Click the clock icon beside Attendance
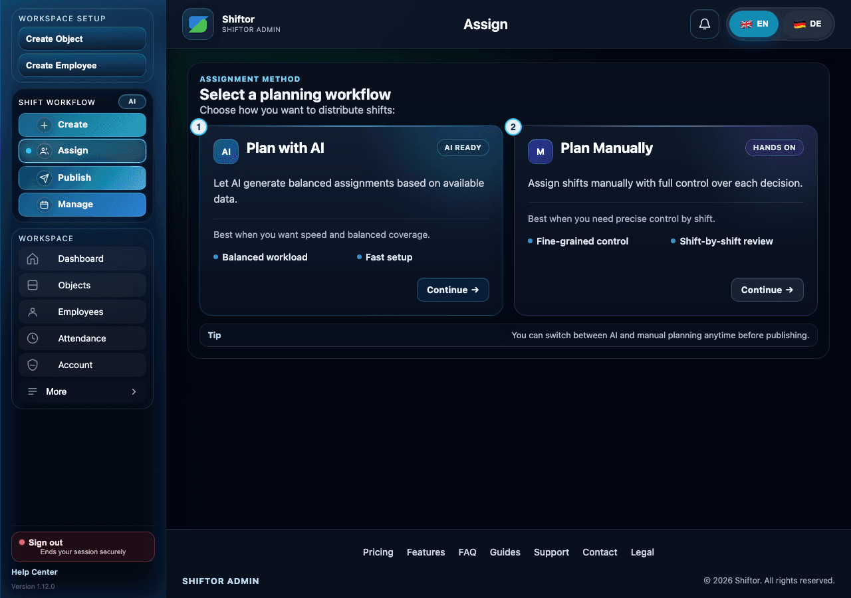Viewport: 851px width, 598px height. 33,339
